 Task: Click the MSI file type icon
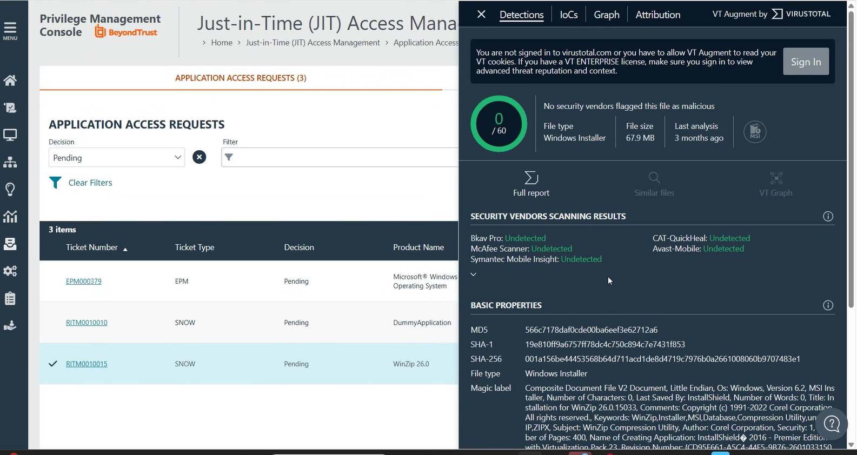click(x=755, y=131)
